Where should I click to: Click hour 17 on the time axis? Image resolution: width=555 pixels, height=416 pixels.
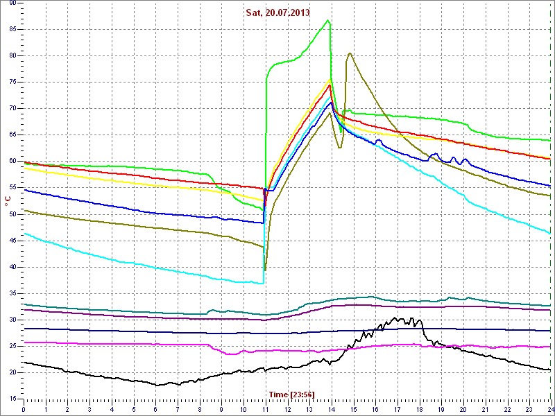click(x=397, y=409)
